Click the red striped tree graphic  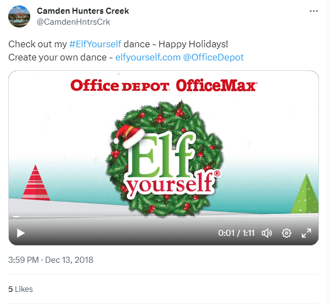click(x=37, y=183)
